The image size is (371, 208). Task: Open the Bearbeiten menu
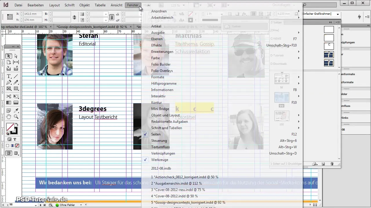coord(36,5)
